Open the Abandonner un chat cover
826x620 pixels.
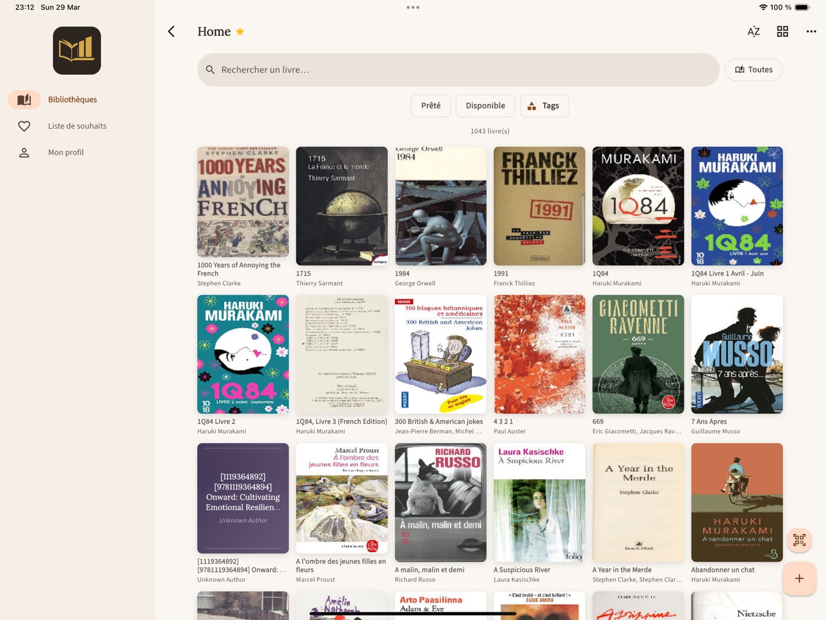(x=737, y=503)
